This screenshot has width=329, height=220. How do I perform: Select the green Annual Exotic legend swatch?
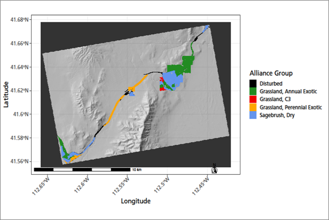click(x=253, y=91)
